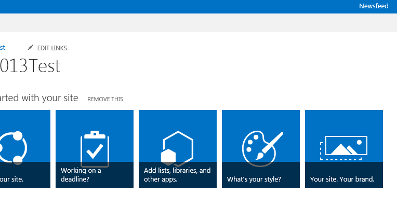Click 'What's your style?' caption text

click(x=254, y=179)
